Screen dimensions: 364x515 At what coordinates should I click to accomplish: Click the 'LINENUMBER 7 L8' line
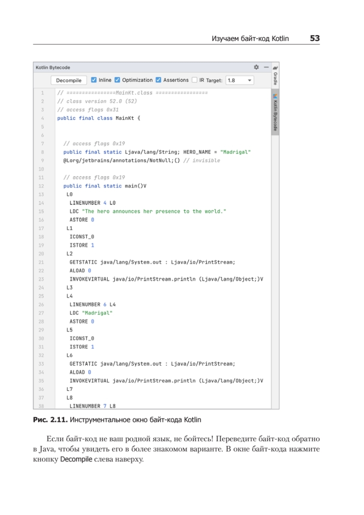pyautogui.click(x=93, y=406)
